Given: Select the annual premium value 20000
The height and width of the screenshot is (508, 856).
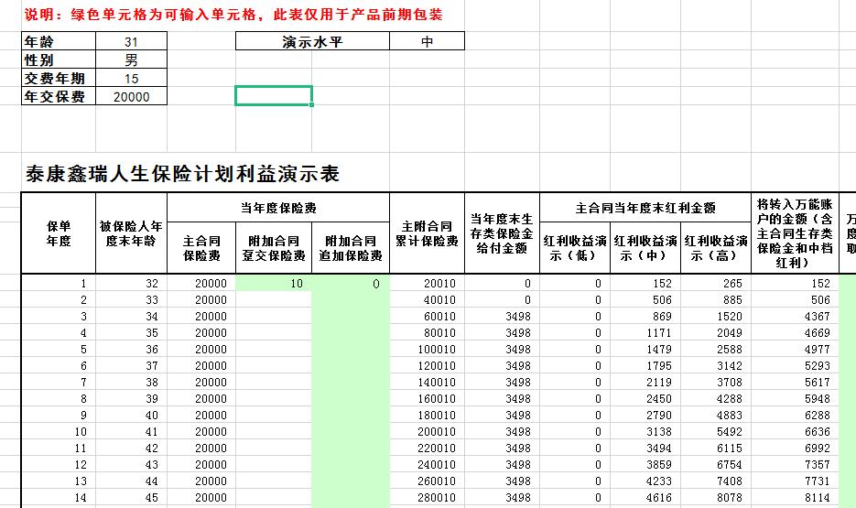Looking at the screenshot, I should pos(131,96).
